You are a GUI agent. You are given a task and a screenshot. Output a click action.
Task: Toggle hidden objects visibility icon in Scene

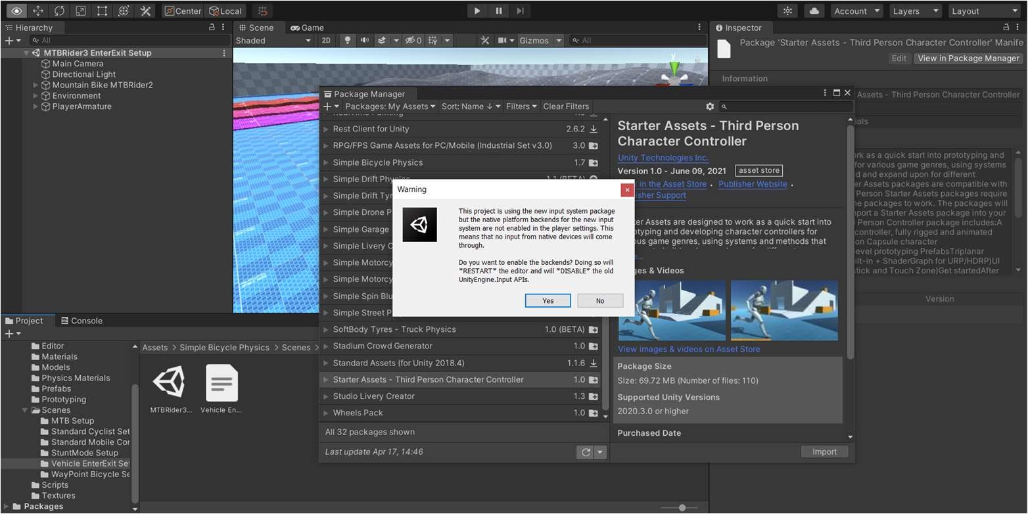pos(413,40)
